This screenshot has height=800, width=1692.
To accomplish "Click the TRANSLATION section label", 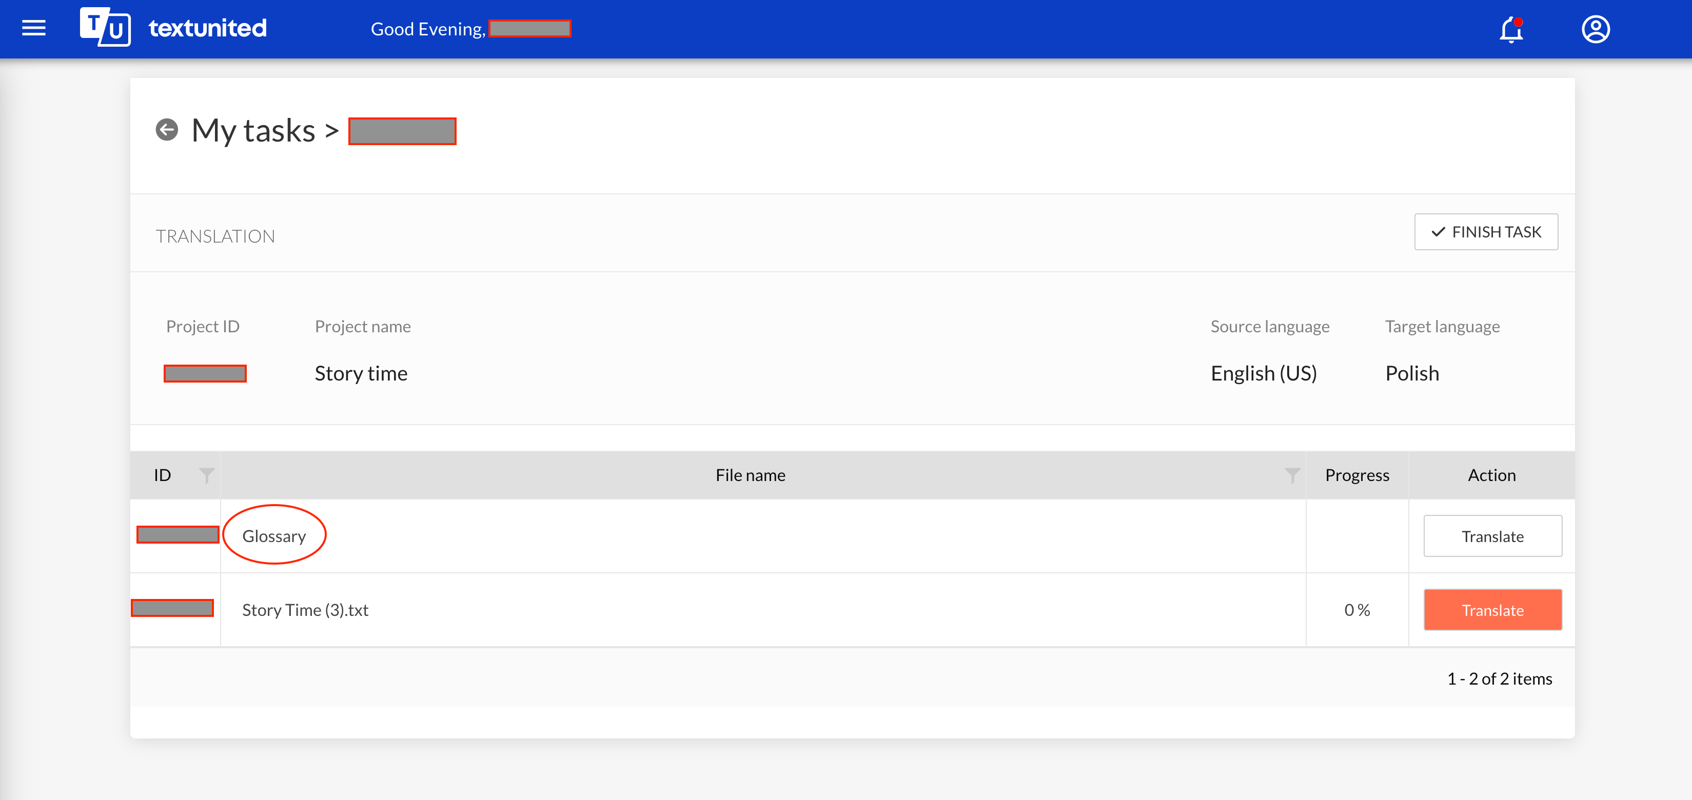I will click(x=216, y=235).
